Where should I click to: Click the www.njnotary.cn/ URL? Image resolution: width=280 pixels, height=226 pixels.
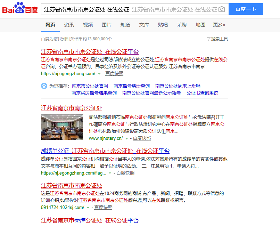point(106,138)
